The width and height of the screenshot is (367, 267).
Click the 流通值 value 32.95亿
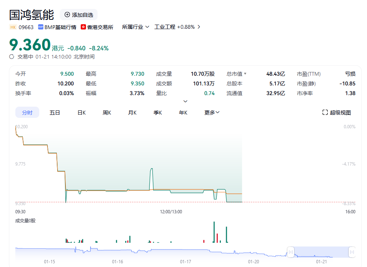(x=276, y=94)
